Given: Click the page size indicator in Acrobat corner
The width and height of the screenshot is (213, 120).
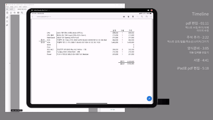Looking at the screenshot, I should coord(17,110).
